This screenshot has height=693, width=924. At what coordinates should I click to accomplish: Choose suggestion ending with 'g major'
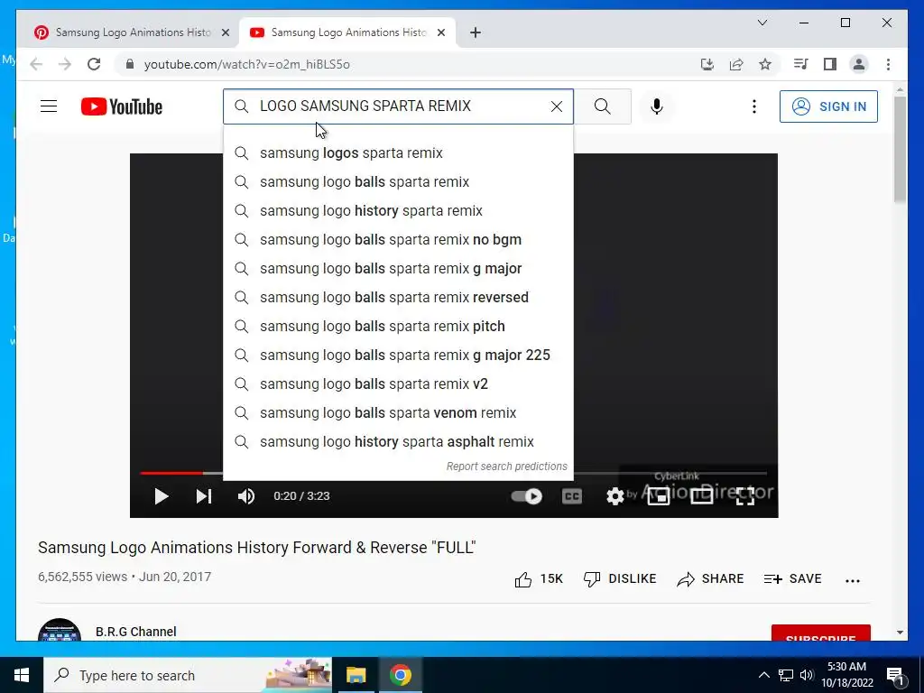click(x=398, y=269)
